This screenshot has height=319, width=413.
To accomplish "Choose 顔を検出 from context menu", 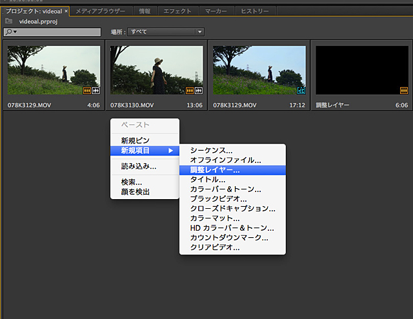I will [x=145, y=191].
